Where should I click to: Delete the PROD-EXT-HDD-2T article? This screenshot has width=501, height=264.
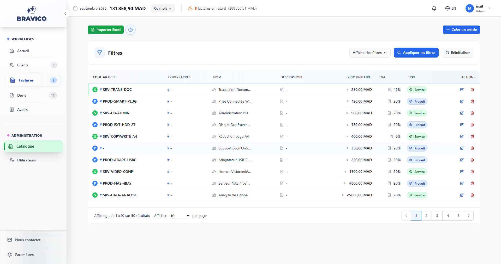tap(472, 125)
